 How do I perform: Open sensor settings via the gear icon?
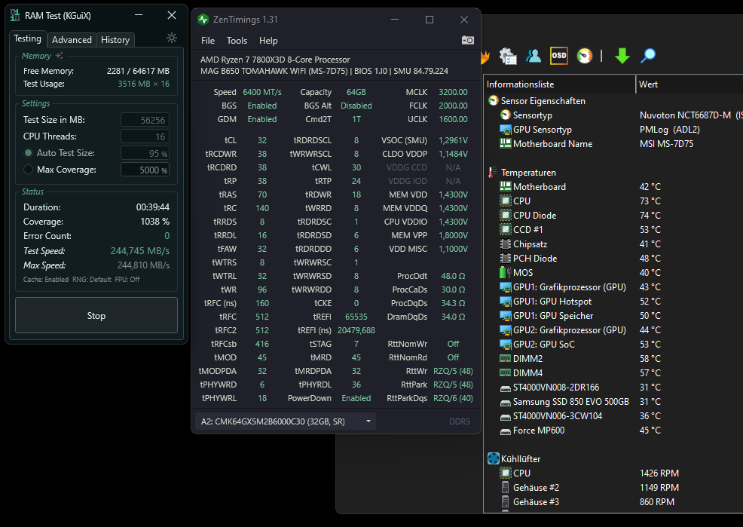pyautogui.click(x=508, y=55)
